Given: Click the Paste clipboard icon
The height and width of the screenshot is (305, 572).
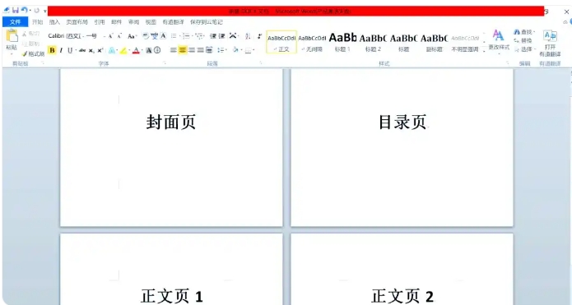Looking at the screenshot, I should tap(12, 36).
